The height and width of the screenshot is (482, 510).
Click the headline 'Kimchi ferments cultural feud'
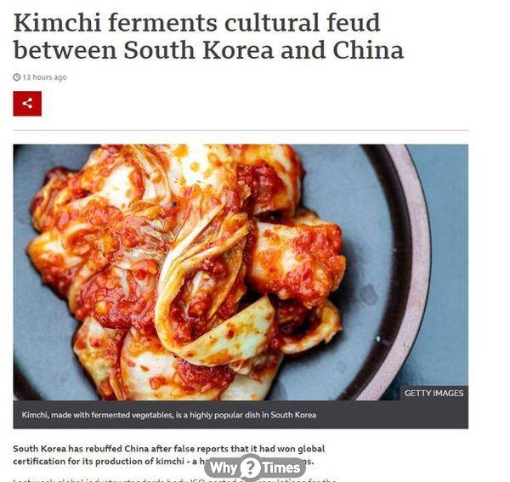[x=196, y=22]
